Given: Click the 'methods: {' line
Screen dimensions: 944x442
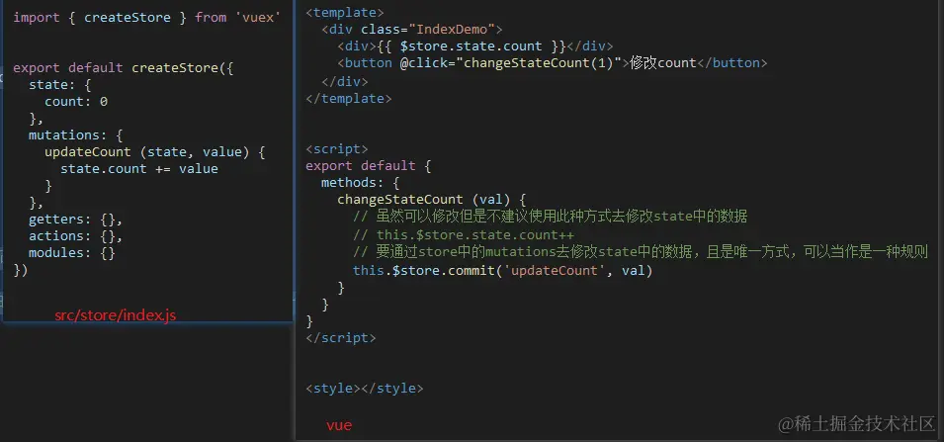Looking at the screenshot, I should (360, 183).
